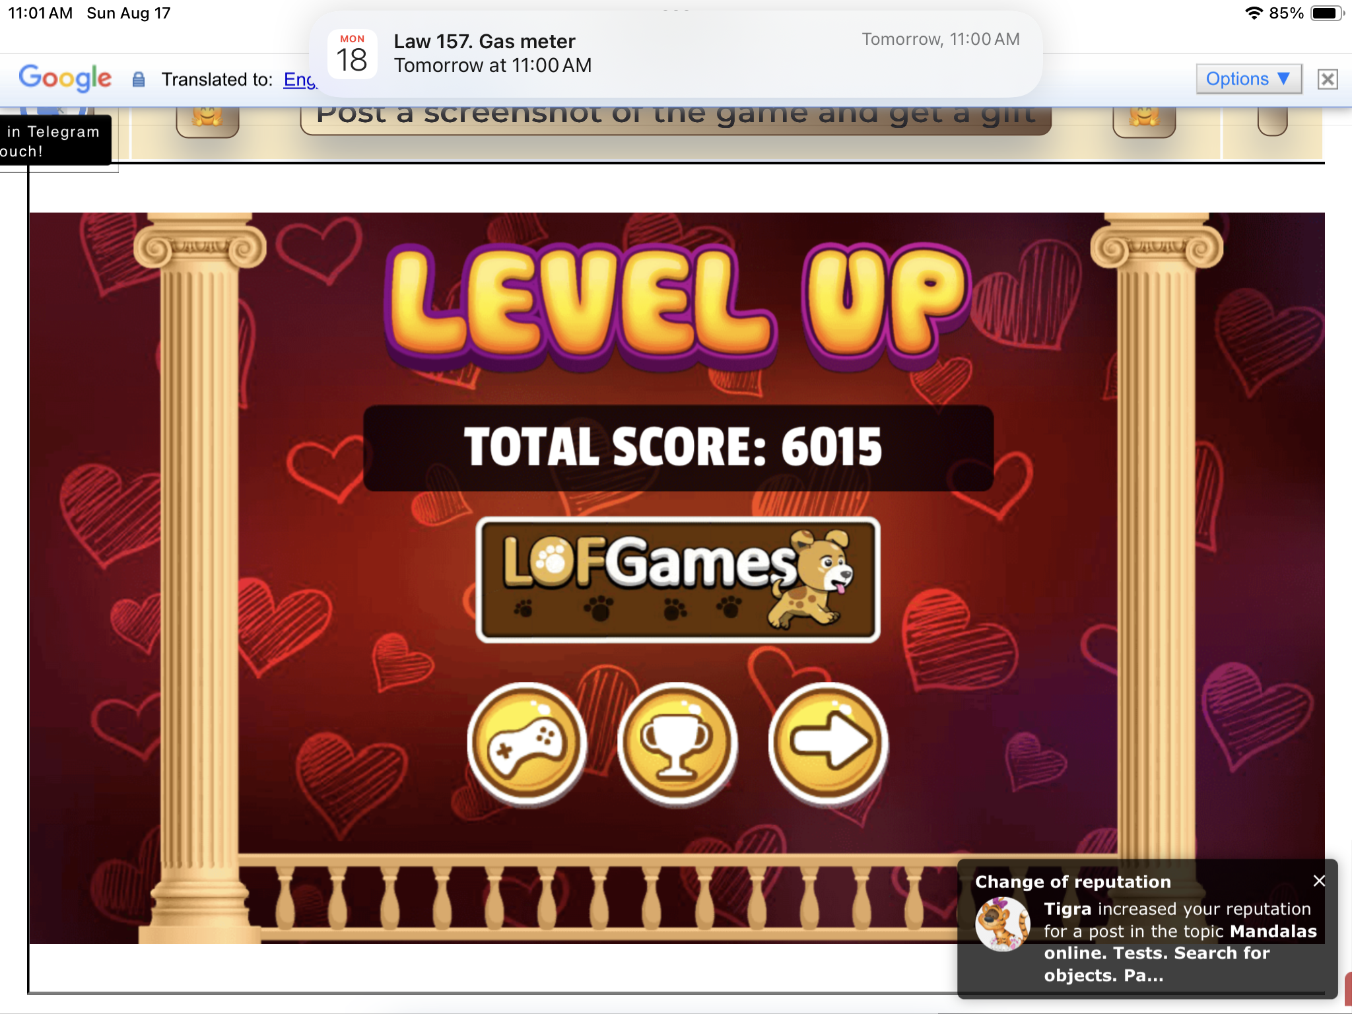Tap the battery indicator icon

[1328, 13]
